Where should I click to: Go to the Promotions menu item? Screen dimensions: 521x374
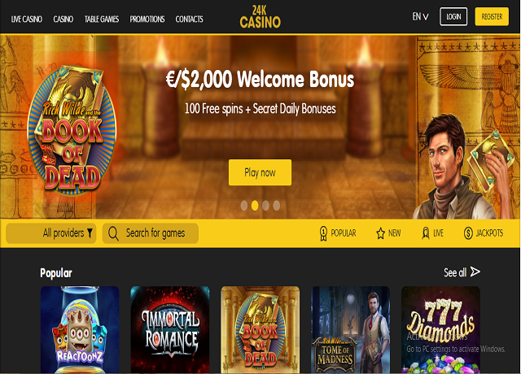(x=147, y=20)
